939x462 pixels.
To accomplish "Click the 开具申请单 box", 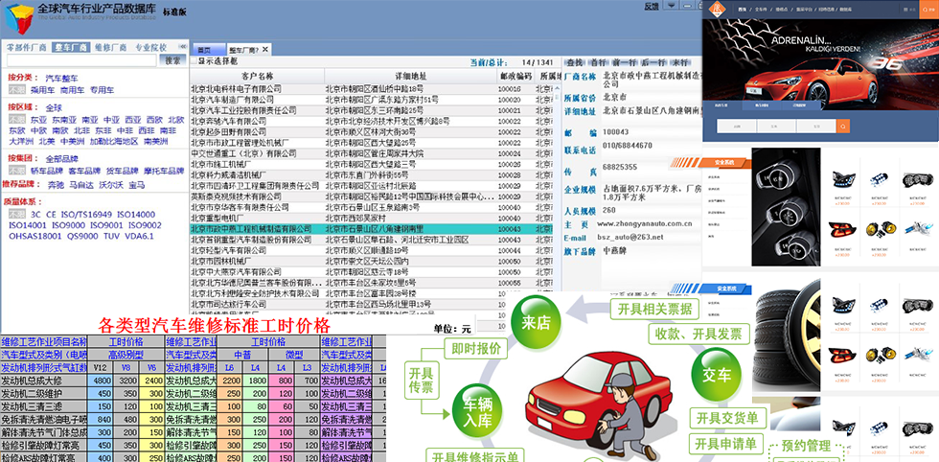I will click(x=727, y=444).
